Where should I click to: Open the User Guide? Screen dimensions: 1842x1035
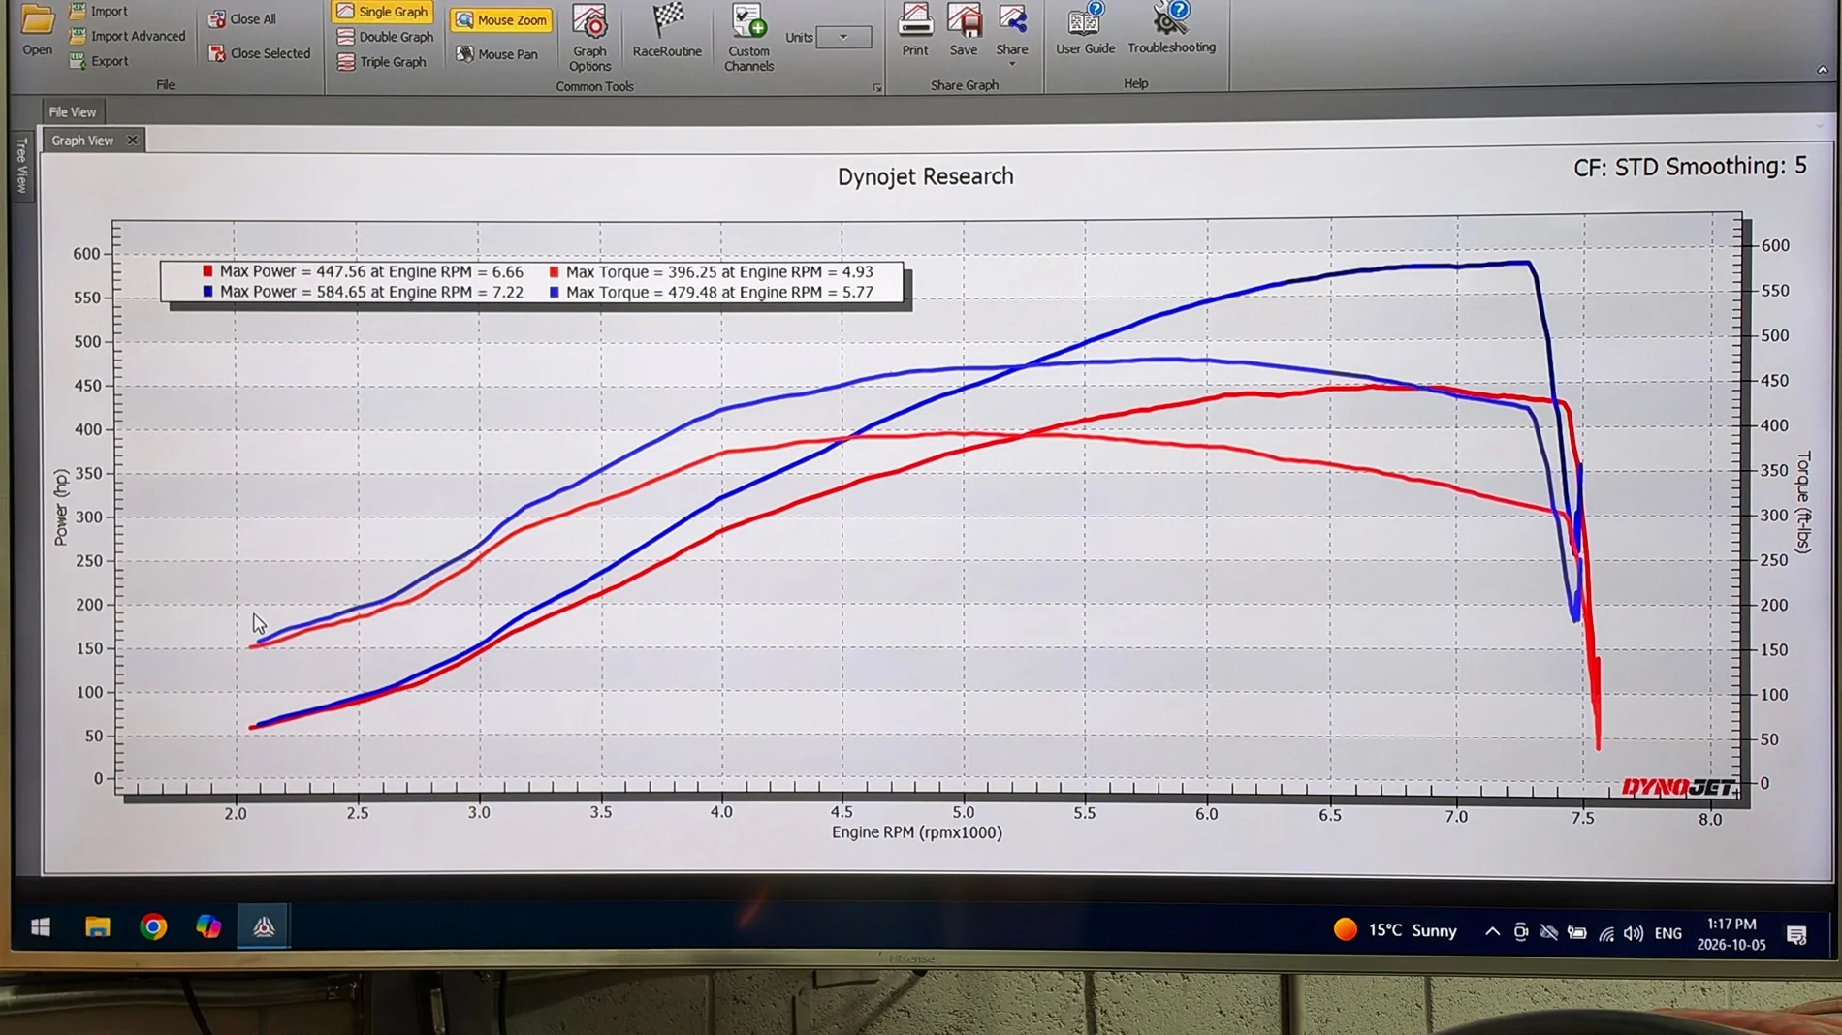click(1085, 28)
